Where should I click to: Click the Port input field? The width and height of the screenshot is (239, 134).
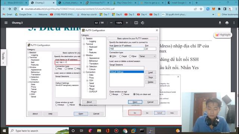click(x=150, y=49)
